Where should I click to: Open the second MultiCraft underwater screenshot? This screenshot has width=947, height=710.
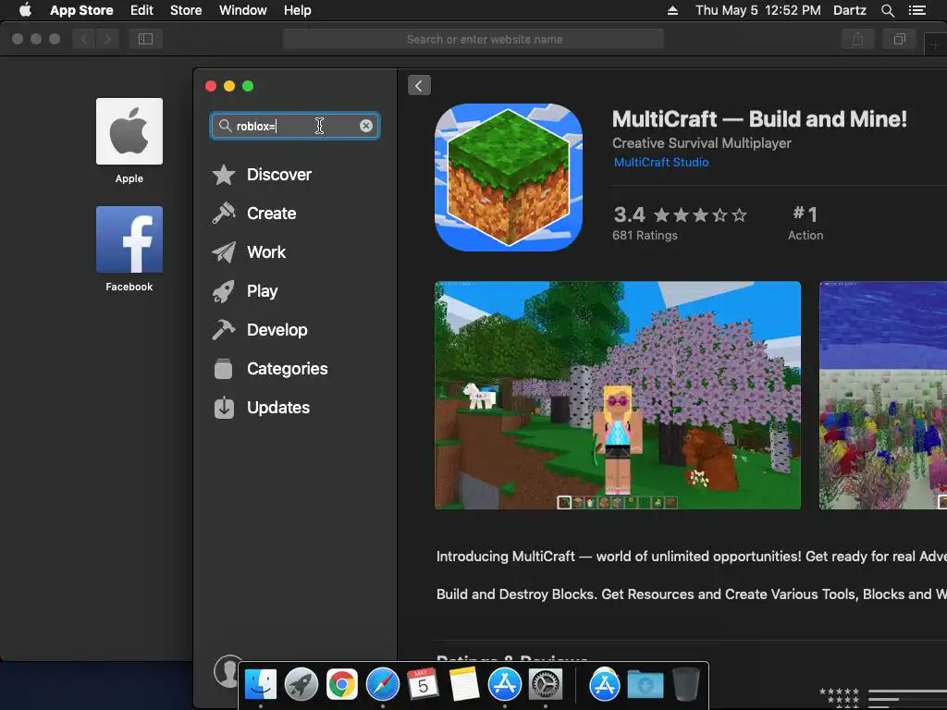[x=883, y=396]
